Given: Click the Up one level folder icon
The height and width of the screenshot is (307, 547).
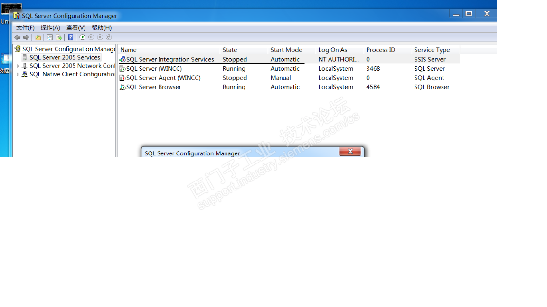Looking at the screenshot, I should [38, 37].
